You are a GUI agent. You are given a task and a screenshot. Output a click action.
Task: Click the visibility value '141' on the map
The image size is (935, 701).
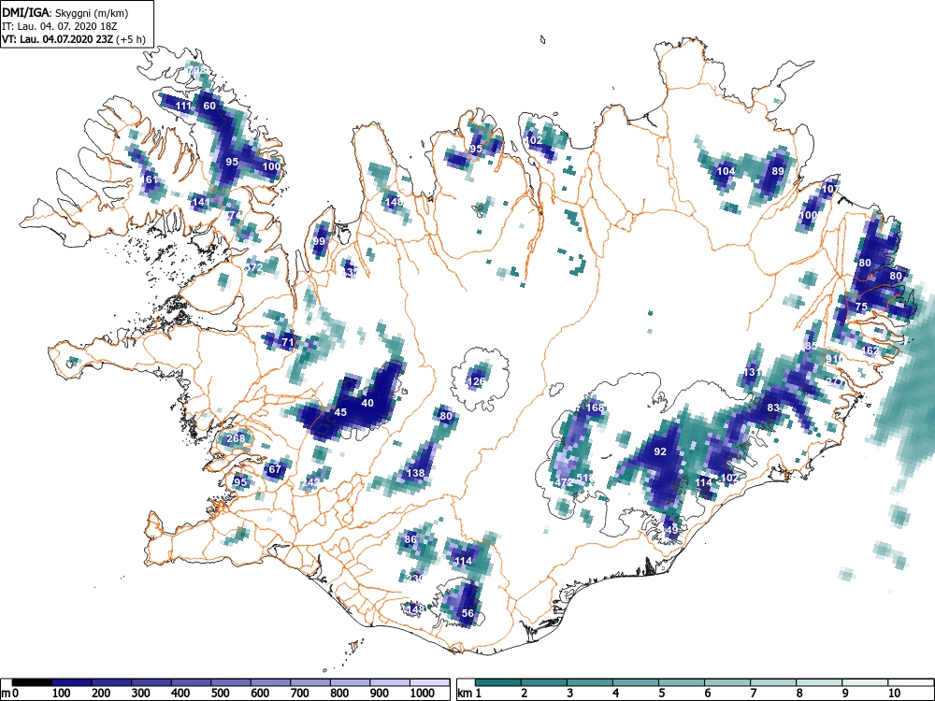pos(201,202)
